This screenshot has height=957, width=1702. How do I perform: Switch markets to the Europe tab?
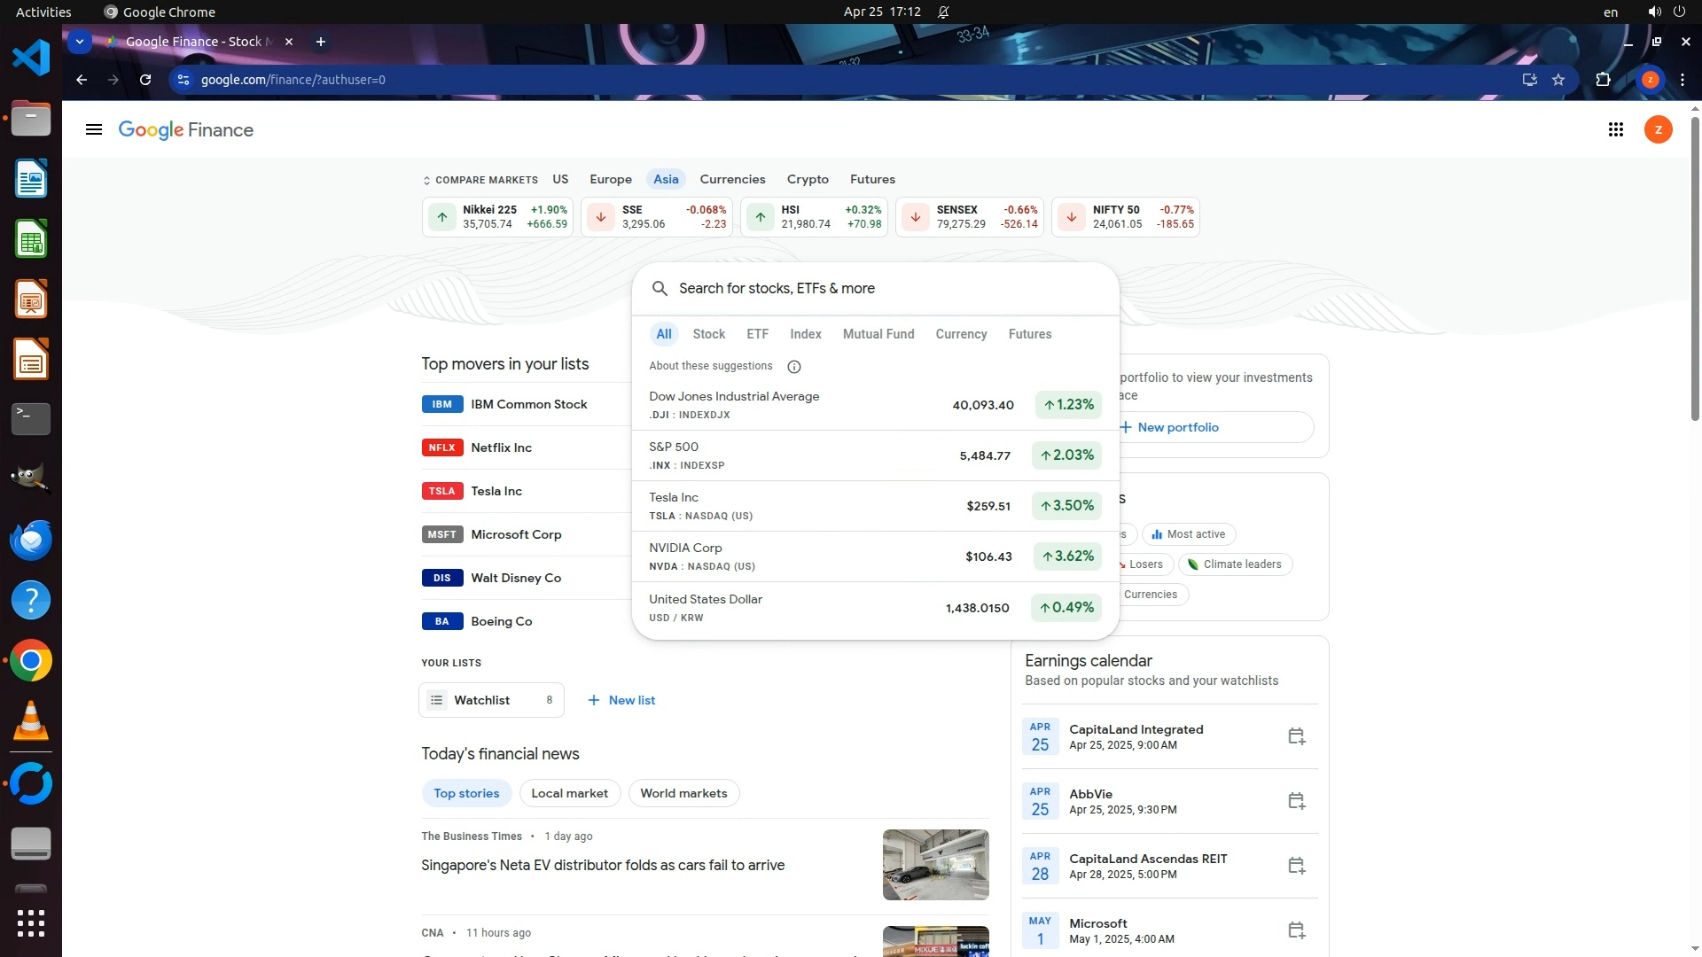point(611,179)
